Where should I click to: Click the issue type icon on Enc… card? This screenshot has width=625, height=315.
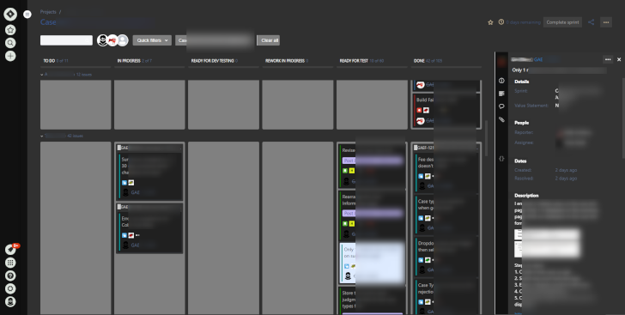(124, 235)
